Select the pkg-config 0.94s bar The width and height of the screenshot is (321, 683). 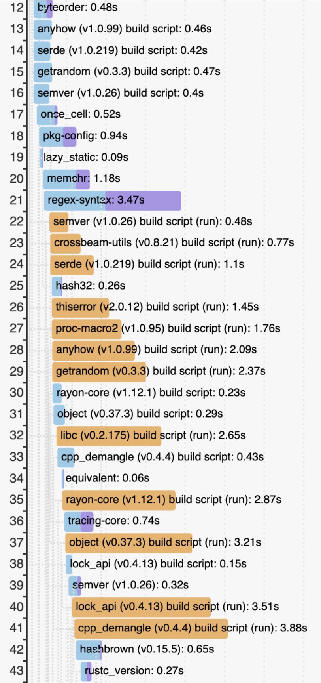point(58,136)
